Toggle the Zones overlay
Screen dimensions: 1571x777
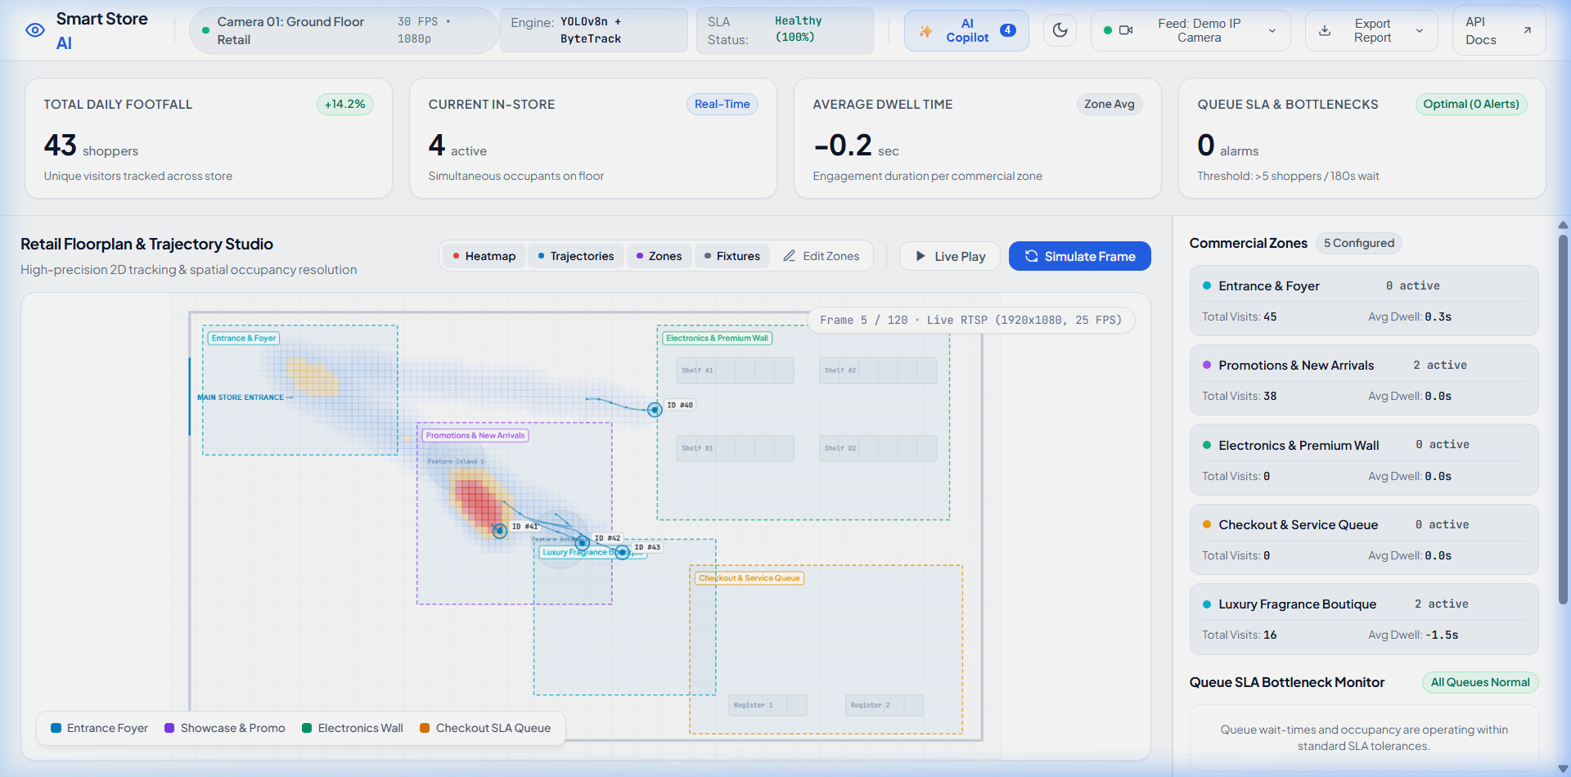tap(659, 256)
